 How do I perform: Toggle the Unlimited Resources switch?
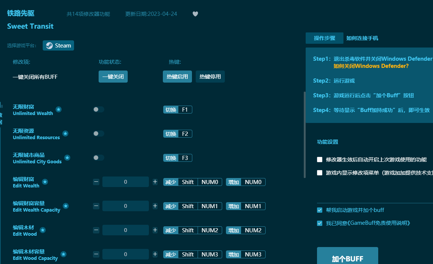click(99, 134)
